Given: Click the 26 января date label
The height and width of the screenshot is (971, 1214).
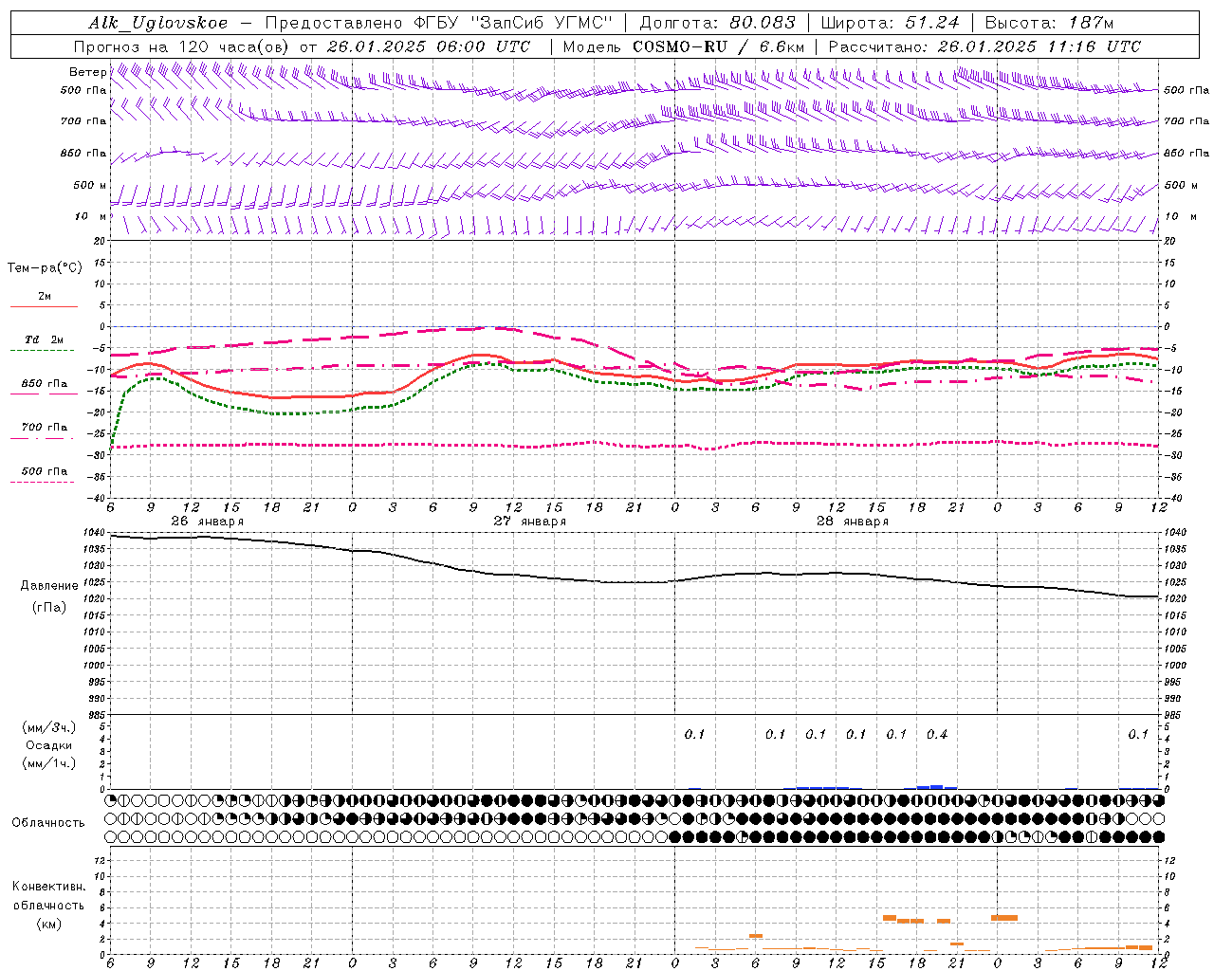Looking at the screenshot, I should pyautogui.click(x=207, y=522).
